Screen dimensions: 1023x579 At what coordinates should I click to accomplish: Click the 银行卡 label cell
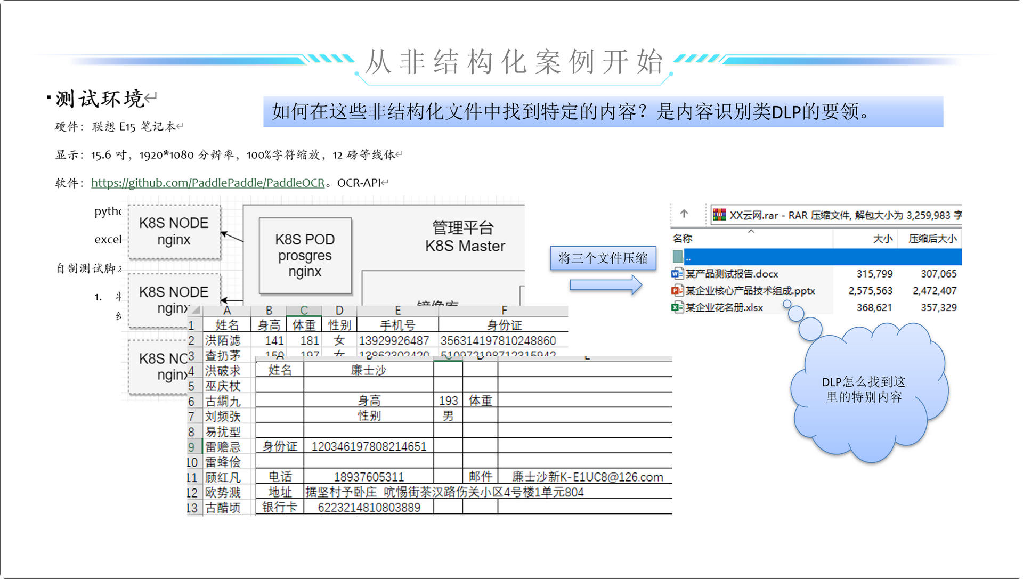[x=280, y=507]
